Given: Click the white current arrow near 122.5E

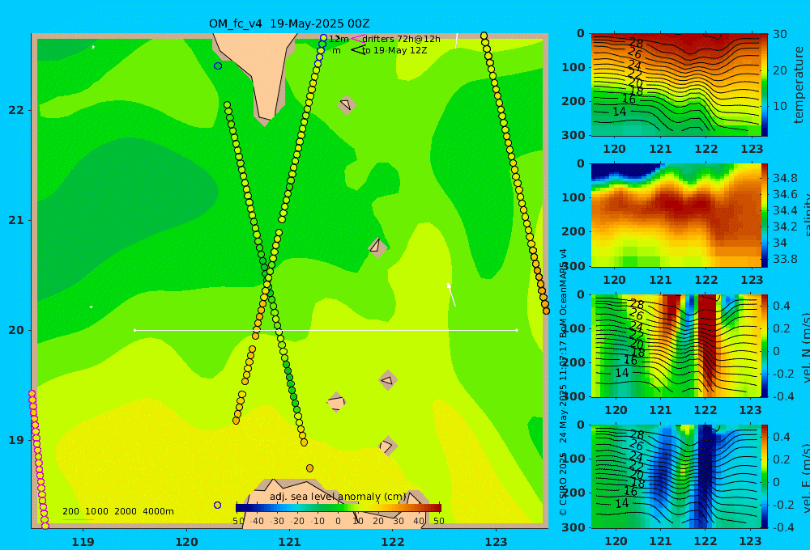Looking at the screenshot, I should click(451, 294).
